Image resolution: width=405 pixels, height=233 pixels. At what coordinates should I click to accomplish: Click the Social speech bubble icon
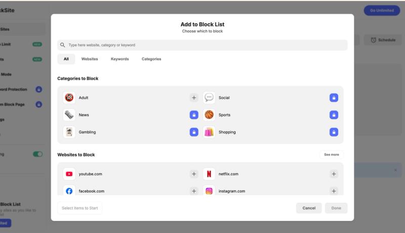click(209, 98)
